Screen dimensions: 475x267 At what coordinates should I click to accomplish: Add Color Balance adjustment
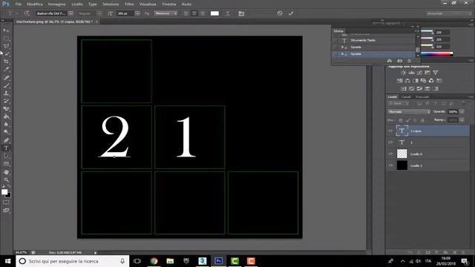(x=407, y=81)
